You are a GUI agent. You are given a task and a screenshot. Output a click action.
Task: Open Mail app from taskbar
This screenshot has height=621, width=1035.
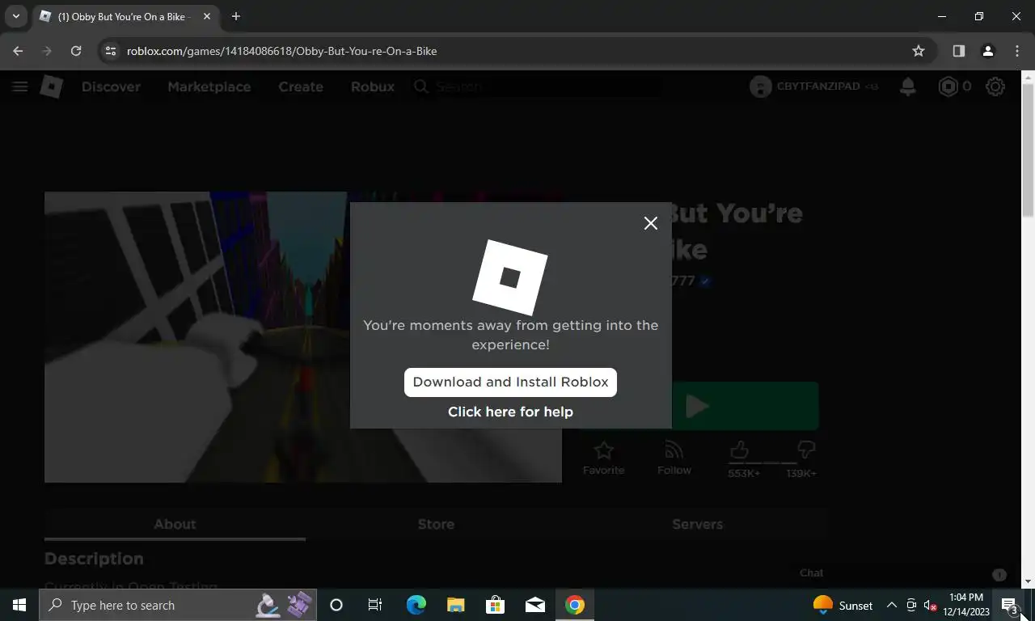tap(534, 605)
